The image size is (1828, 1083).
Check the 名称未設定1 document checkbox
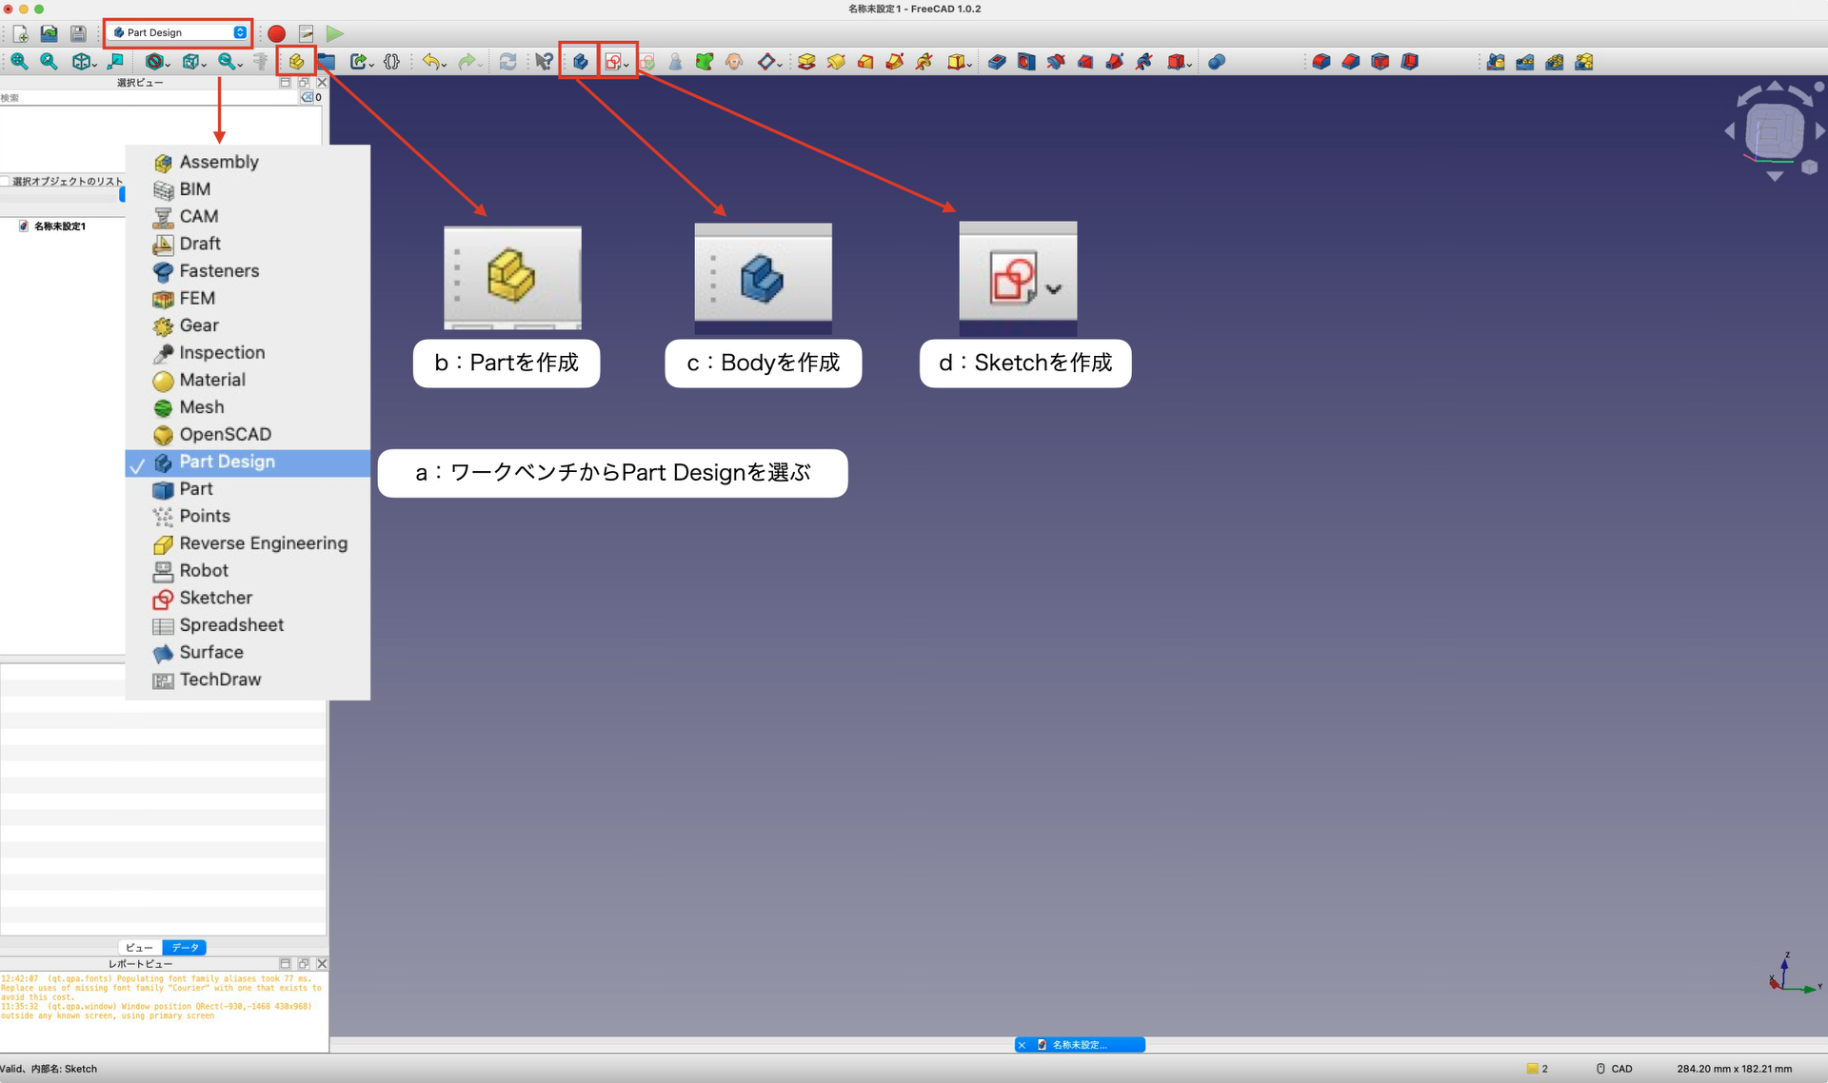[23, 226]
